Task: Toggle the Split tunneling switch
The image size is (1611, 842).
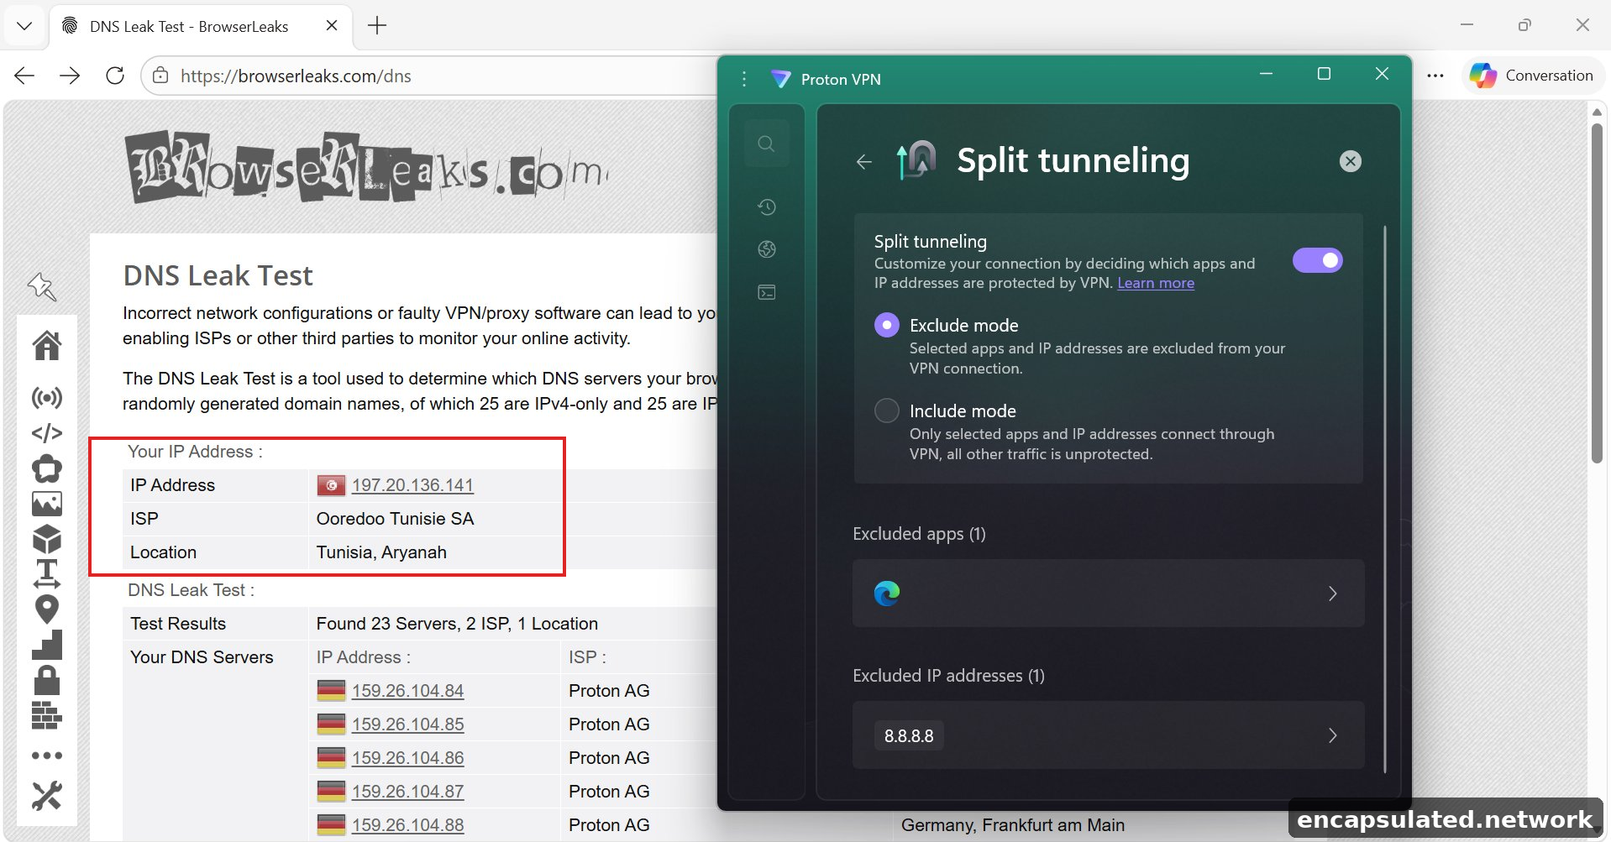Action: (x=1317, y=260)
